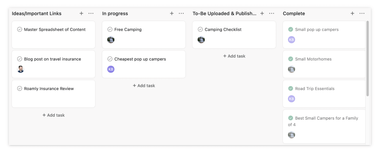Mark Master Spreadsheet of Content as complete

19,29
